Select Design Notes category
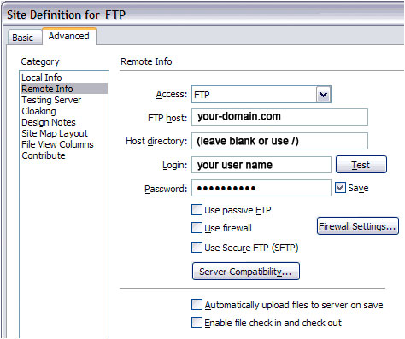Image resolution: width=405 pixels, height=339 pixels. (49, 122)
